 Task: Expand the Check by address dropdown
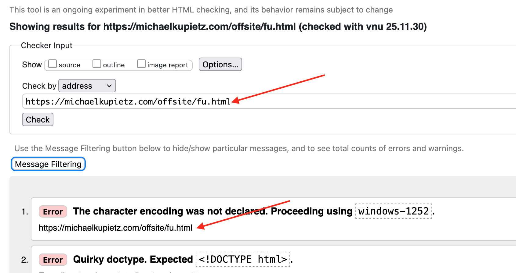pyautogui.click(x=87, y=86)
